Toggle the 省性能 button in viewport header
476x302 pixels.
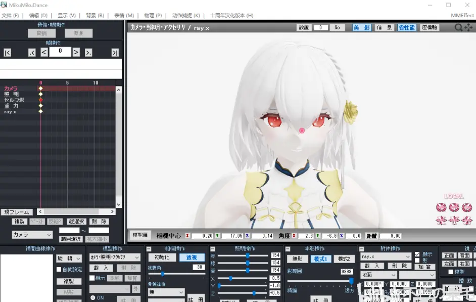point(407,28)
